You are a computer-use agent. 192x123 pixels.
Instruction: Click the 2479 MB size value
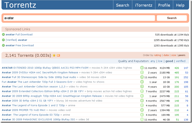point(165,96)
